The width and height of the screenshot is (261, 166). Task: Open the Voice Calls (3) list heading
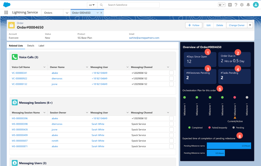[x=29, y=57]
